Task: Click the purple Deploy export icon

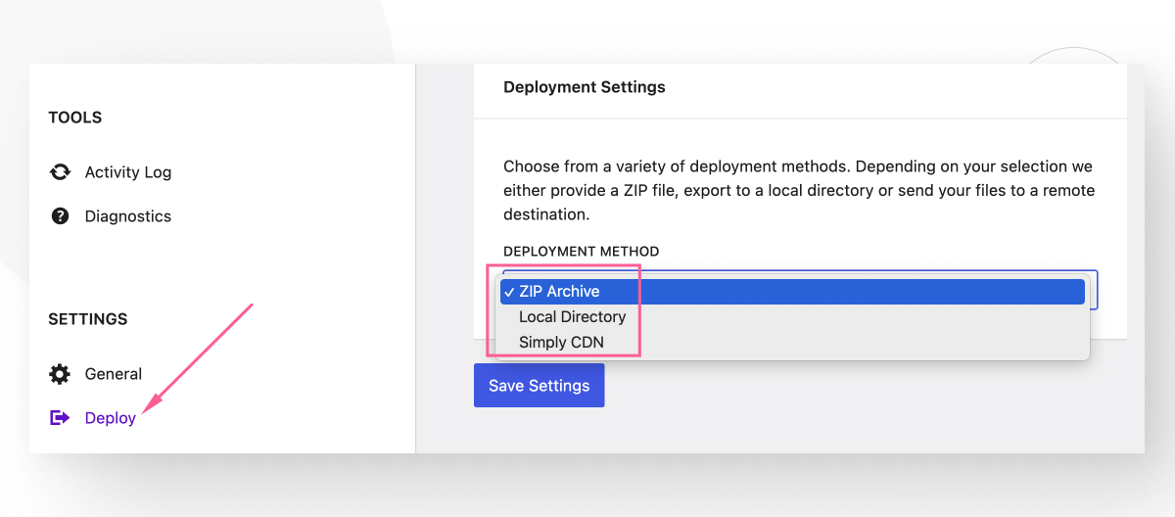Action: 60,418
